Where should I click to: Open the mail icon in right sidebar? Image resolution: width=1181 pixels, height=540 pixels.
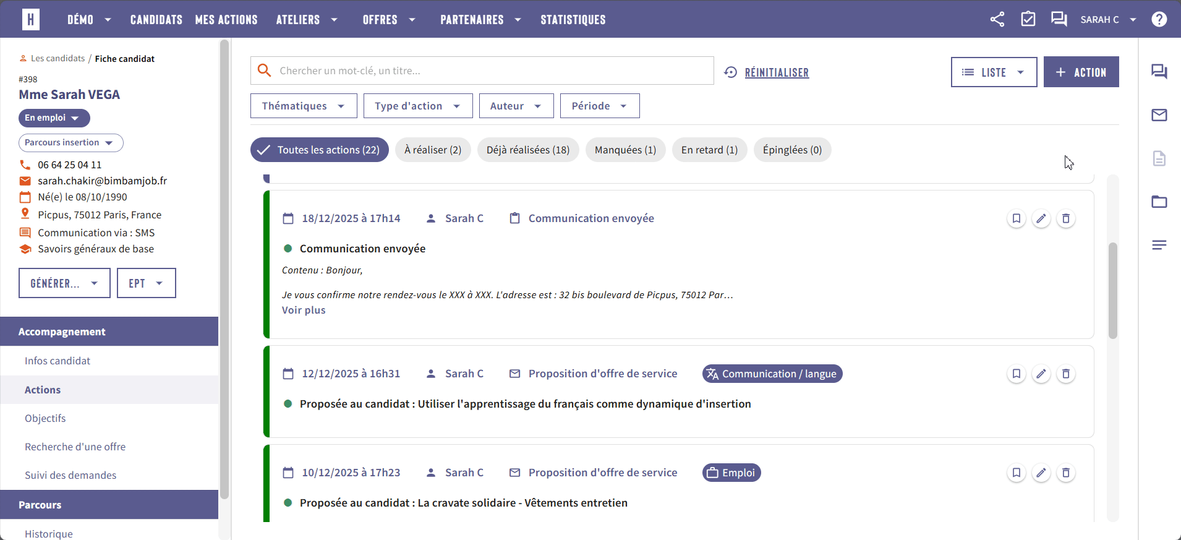tap(1159, 115)
